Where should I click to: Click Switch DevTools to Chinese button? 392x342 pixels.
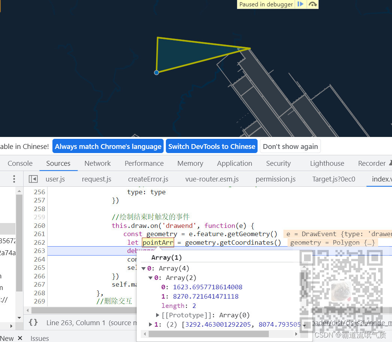pyautogui.click(x=212, y=146)
